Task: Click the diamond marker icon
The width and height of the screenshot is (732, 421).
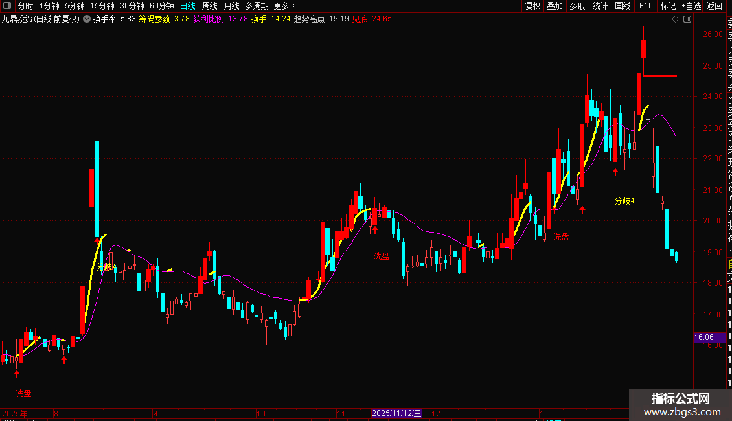Action: (675, 19)
